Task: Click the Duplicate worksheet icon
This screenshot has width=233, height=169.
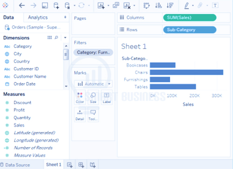Action: pos(116,5)
